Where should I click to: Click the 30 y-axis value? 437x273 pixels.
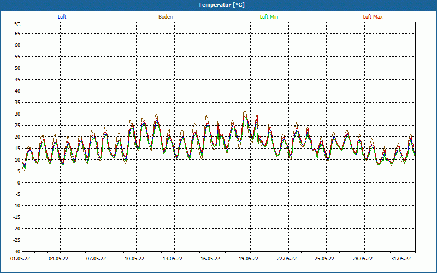17,114
